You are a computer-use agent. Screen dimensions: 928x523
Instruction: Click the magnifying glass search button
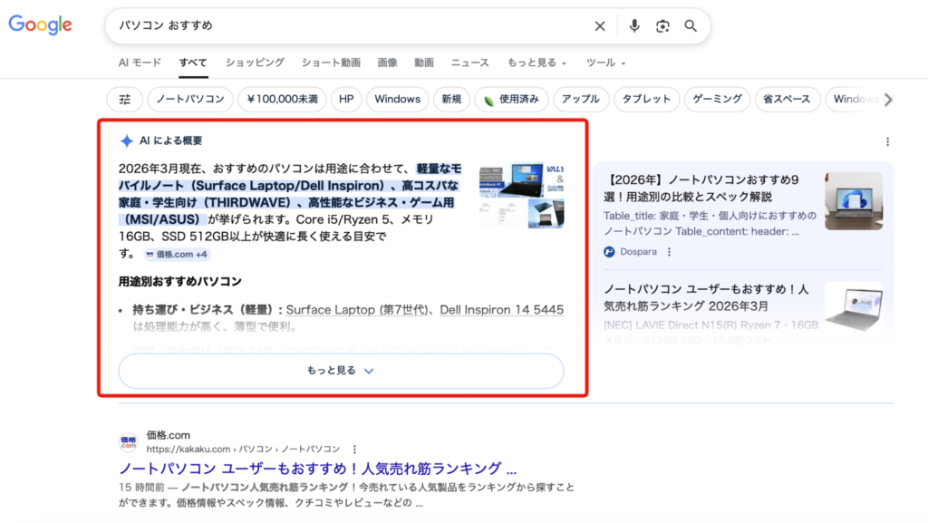click(691, 26)
